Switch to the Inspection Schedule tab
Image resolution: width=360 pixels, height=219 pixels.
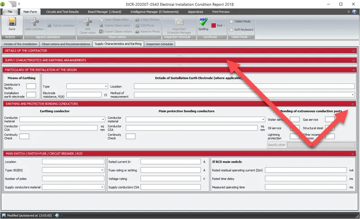(x=159, y=44)
